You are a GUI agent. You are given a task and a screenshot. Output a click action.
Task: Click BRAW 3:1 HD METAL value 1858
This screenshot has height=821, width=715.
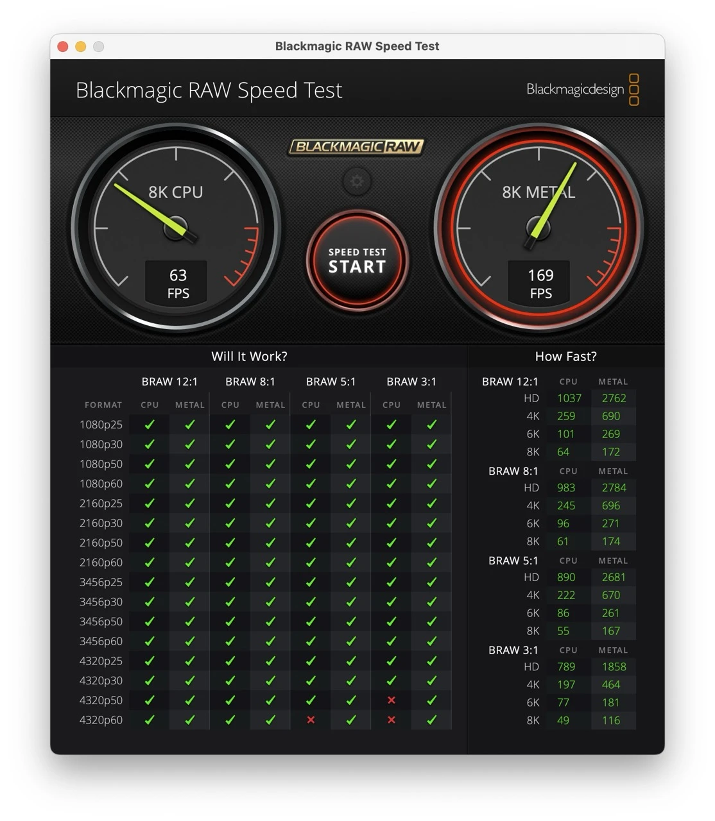tap(614, 667)
